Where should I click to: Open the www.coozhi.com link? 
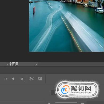click(81, 93)
